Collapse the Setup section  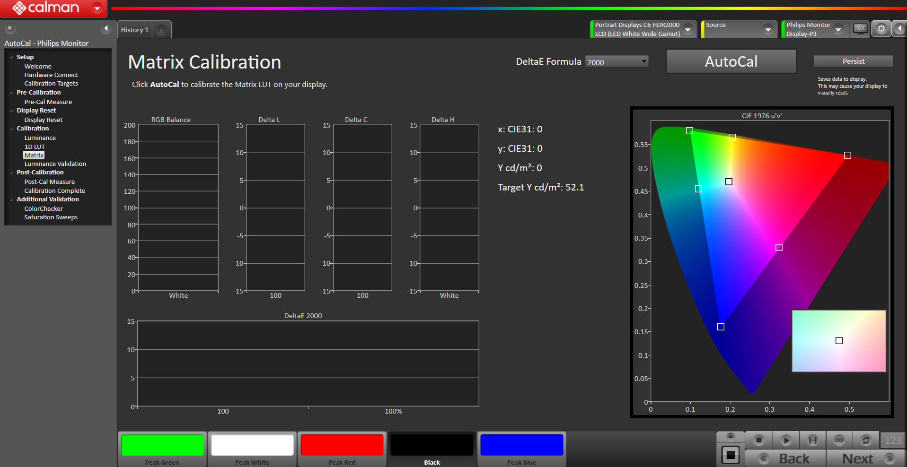coord(11,57)
